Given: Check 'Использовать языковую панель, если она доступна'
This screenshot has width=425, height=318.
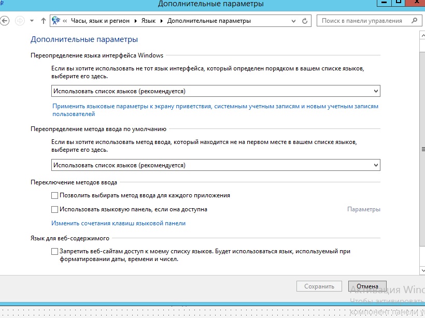Looking at the screenshot, I should point(55,210).
